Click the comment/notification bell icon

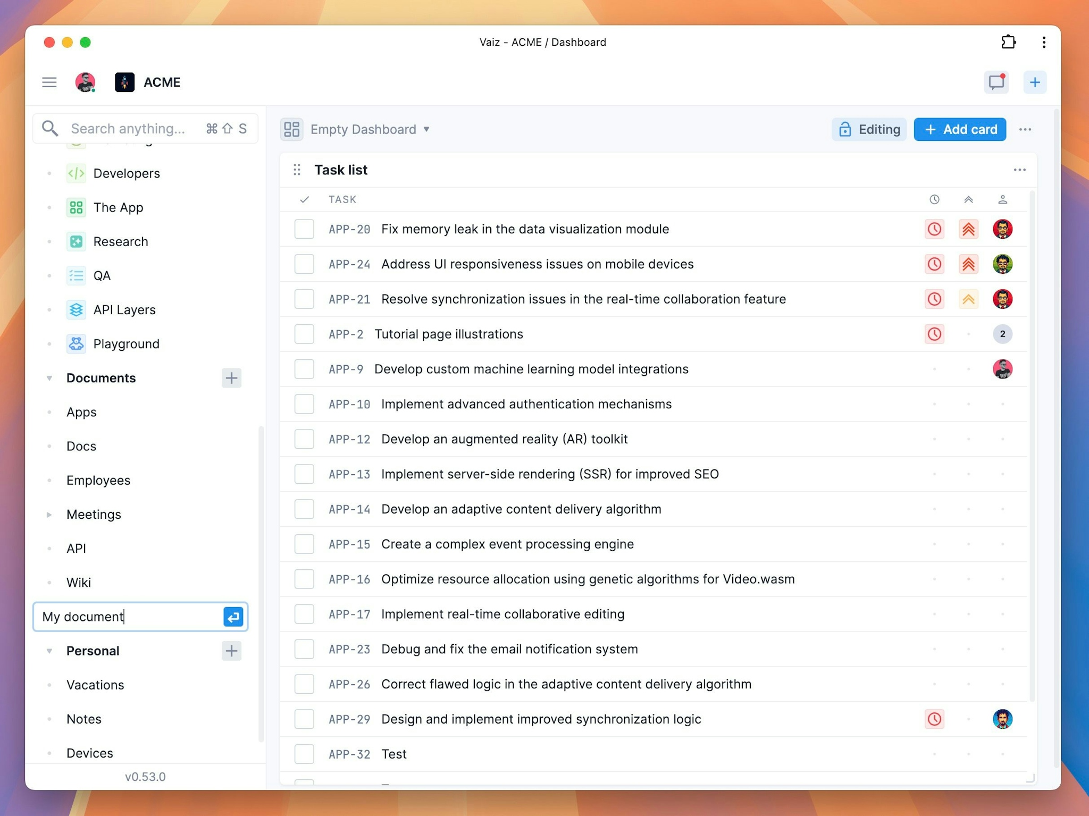click(996, 82)
